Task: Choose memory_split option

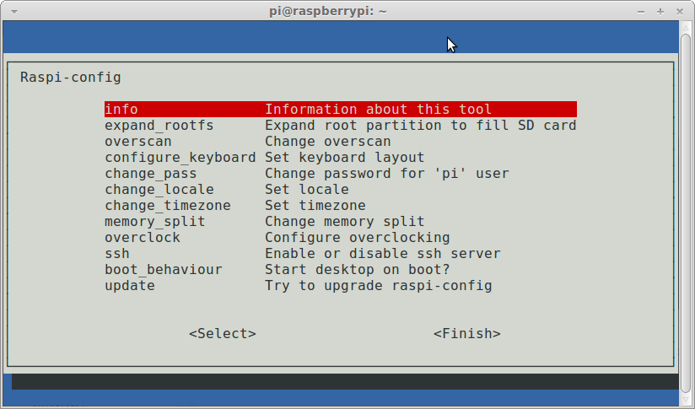Action: coord(154,221)
